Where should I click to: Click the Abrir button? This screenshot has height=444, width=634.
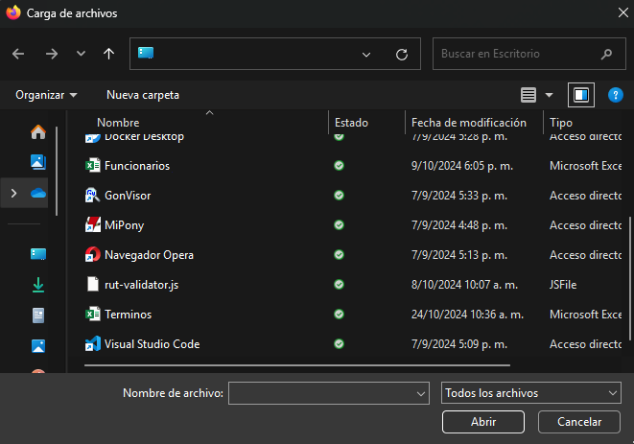[483, 422]
